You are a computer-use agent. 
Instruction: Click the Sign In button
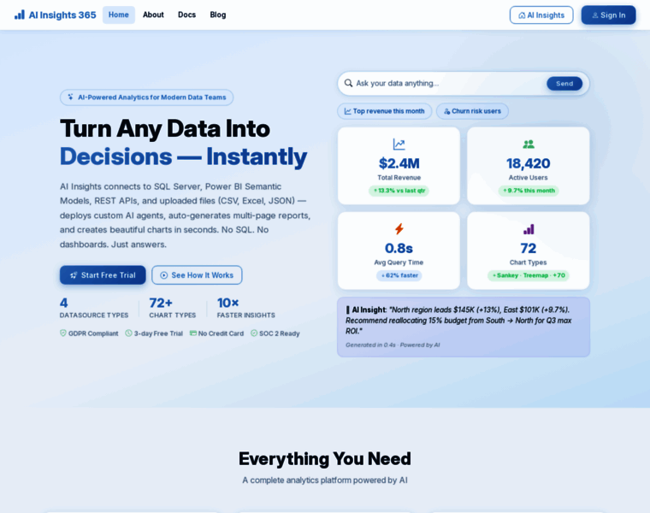click(608, 15)
